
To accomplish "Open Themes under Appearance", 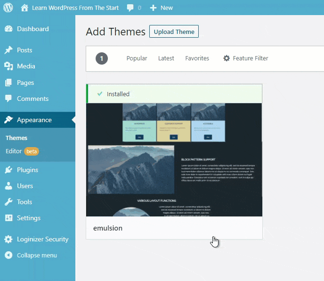I will [16, 138].
